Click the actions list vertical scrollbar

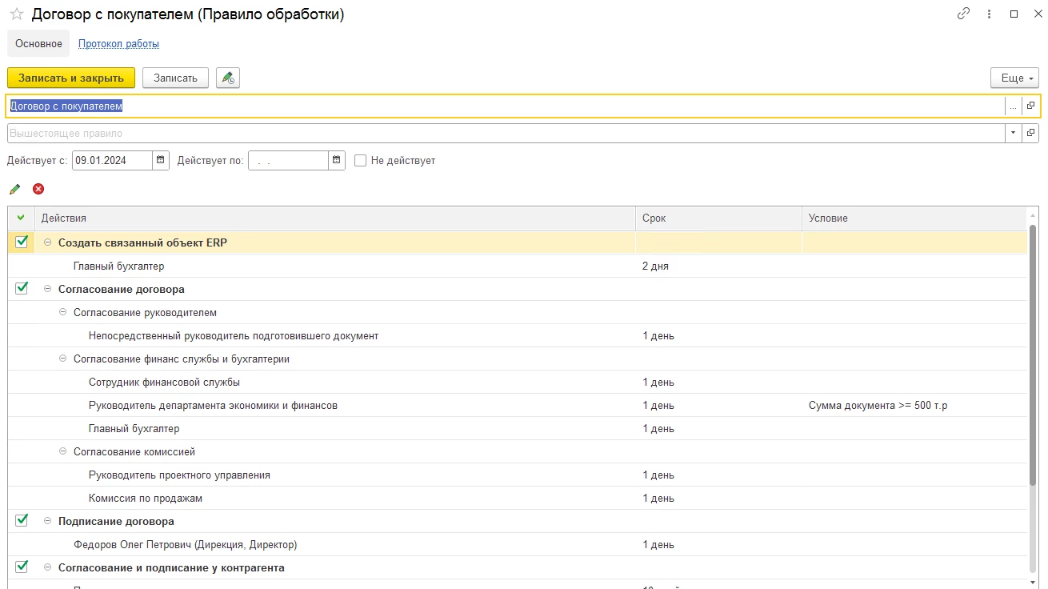pyautogui.click(x=1033, y=360)
